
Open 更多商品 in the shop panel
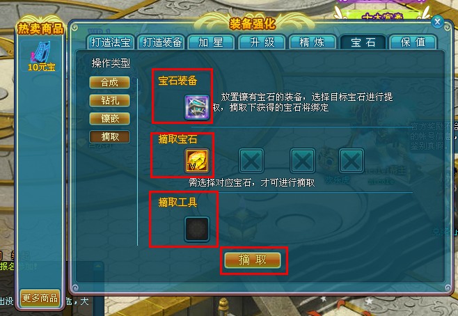coord(40,298)
